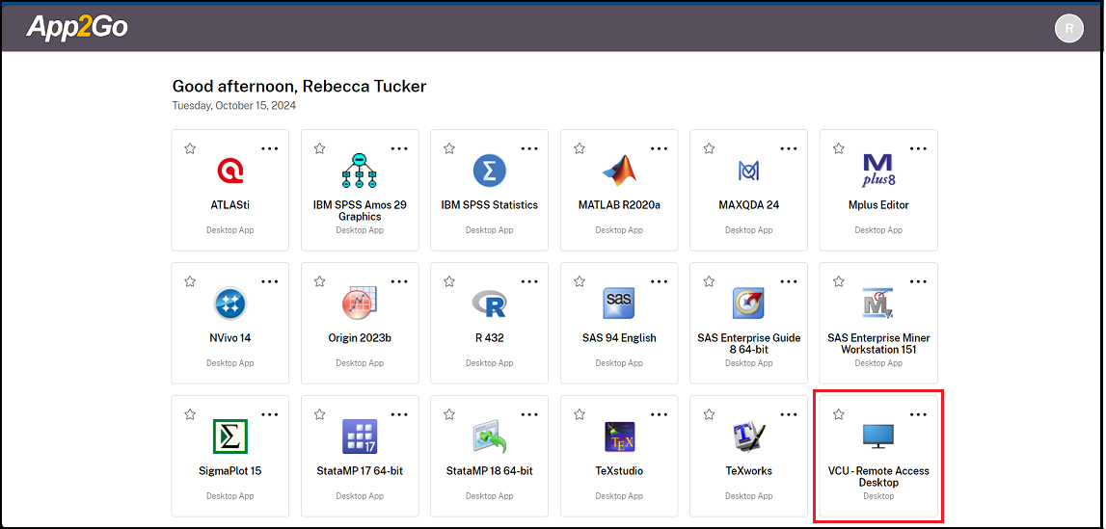Open the TeXworks icon
The image size is (1106, 529).
(x=748, y=436)
